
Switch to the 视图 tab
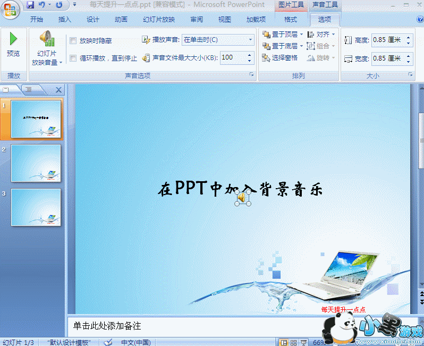tap(224, 19)
